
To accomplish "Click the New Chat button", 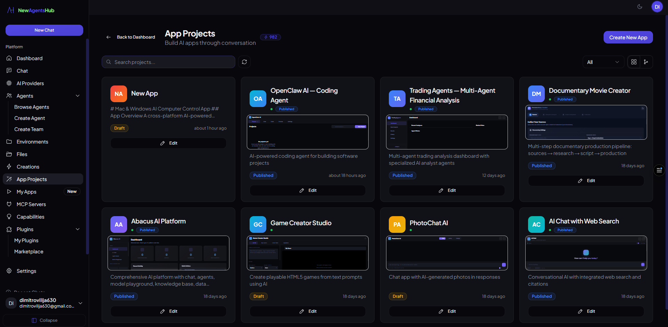I will pyautogui.click(x=44, y=30).
